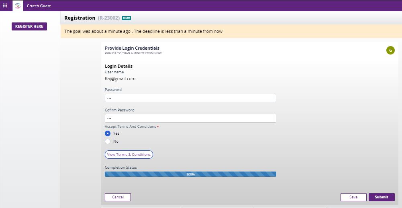This screenshot has width=402, height=208.
Task: Select the Yes radio button
Action: (x=108, y=133)
